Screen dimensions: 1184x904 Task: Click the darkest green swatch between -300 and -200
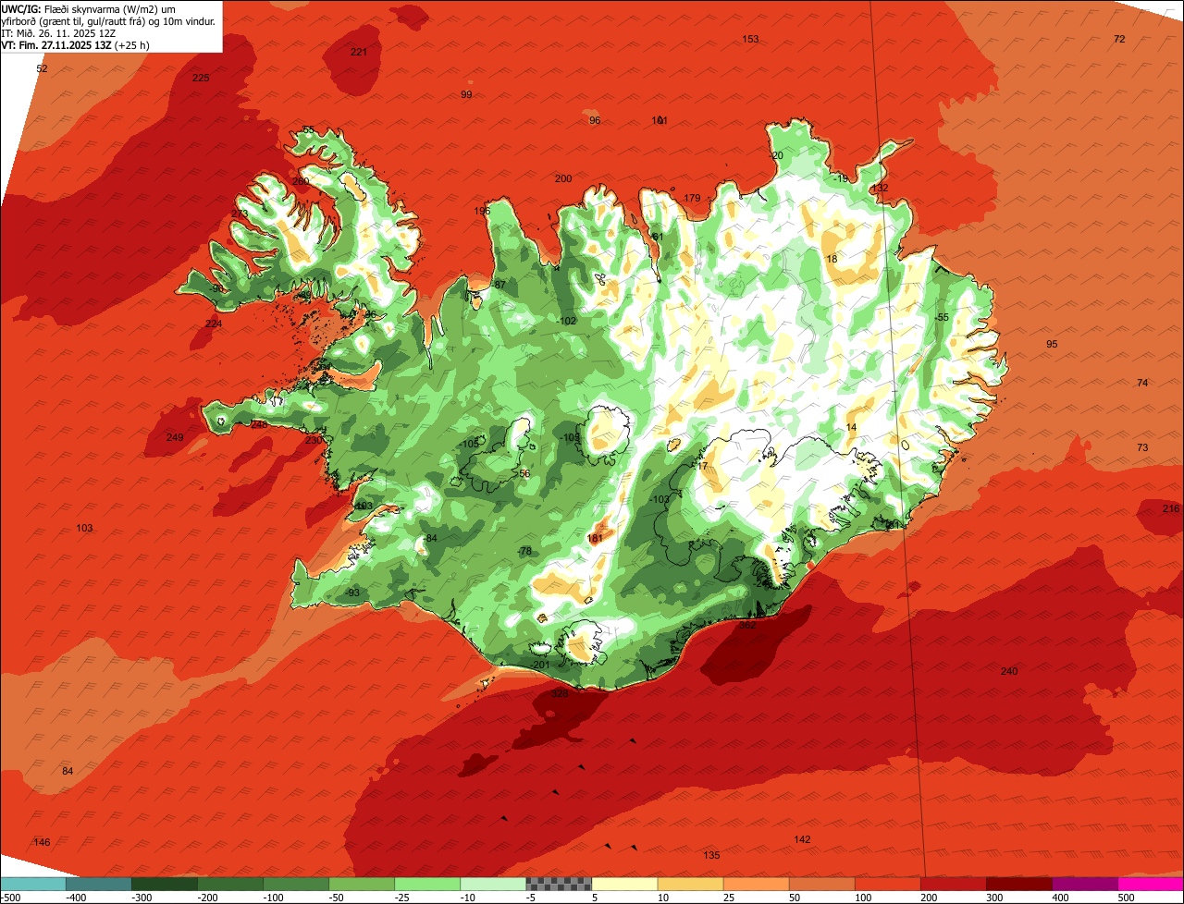pyautogui.click(x=165, y=884)
